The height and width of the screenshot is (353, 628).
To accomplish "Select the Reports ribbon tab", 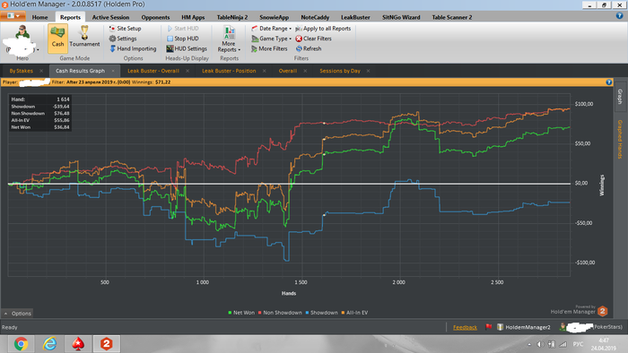I will click(x=70, y=17).
